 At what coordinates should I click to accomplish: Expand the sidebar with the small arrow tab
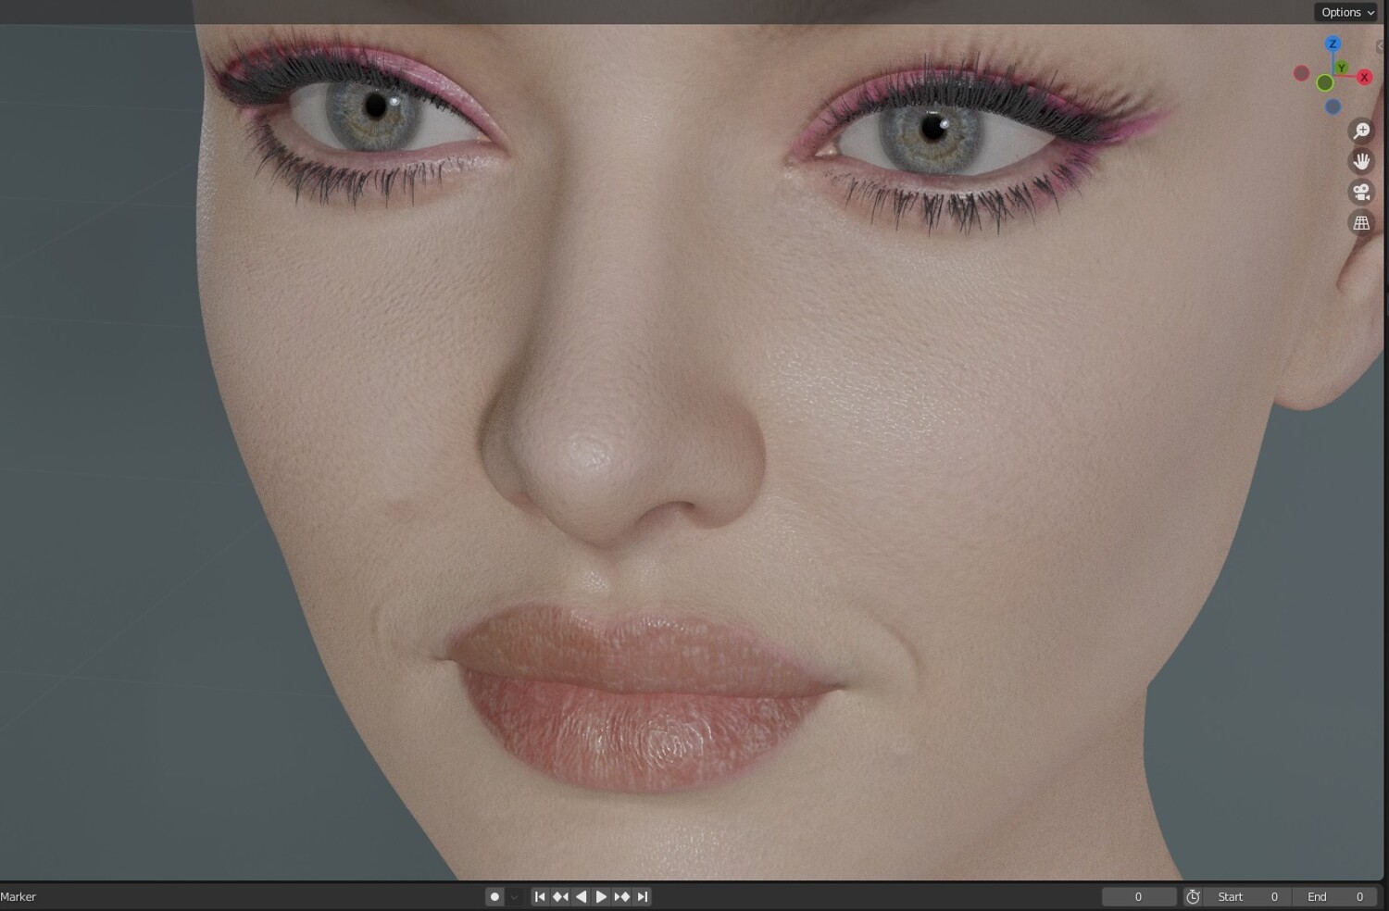click(x=1382, y=47)
